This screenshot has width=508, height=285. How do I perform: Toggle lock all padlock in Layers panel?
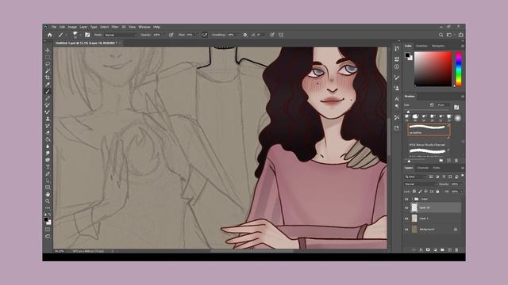pyautogui.click(x=437, y=192)
